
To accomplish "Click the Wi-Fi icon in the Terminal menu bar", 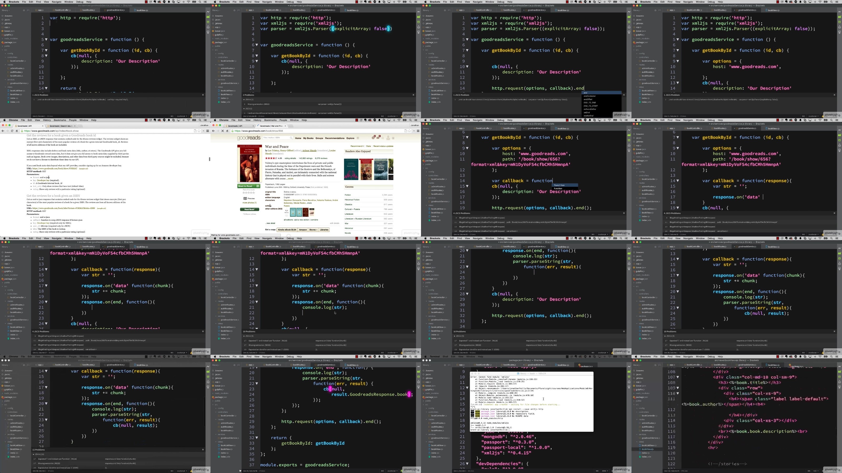I will [x=610, y=357].
